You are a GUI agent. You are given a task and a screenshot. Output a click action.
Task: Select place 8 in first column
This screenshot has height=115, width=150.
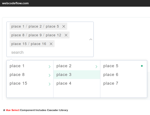[30, 75]
